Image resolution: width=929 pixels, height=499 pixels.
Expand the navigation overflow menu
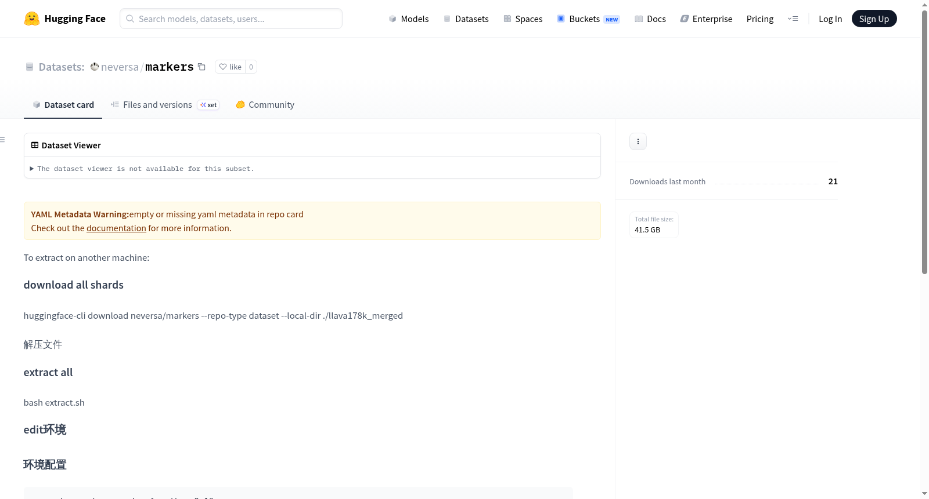[x=793, y=19]
